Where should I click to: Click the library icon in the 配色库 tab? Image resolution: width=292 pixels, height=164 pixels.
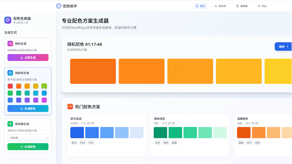coord(216,6)
